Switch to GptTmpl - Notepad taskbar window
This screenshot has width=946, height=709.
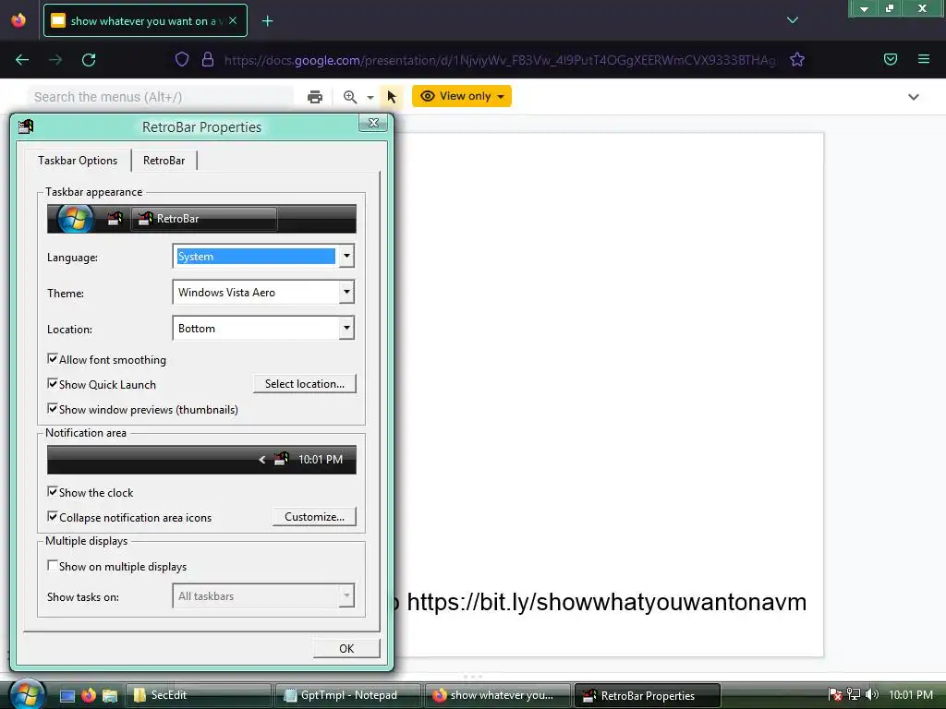tap(347, 695)
